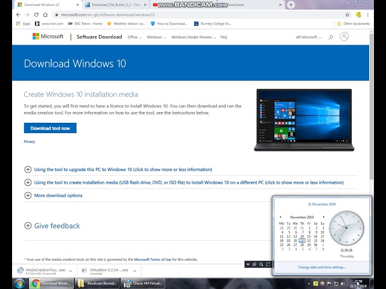386x289 pixels.
Task: Bookmark this page with the star icon
Action: point(347,14)
